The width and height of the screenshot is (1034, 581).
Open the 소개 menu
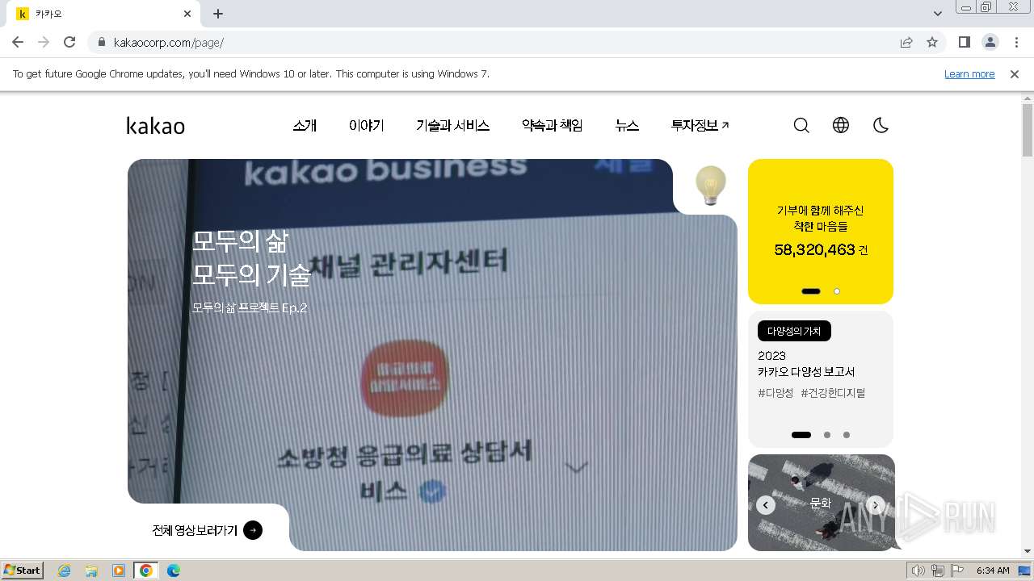[x=305, y=125]
